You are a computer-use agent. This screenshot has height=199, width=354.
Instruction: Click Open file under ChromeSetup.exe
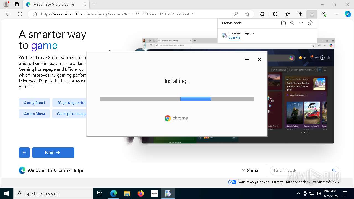point(234,38)
